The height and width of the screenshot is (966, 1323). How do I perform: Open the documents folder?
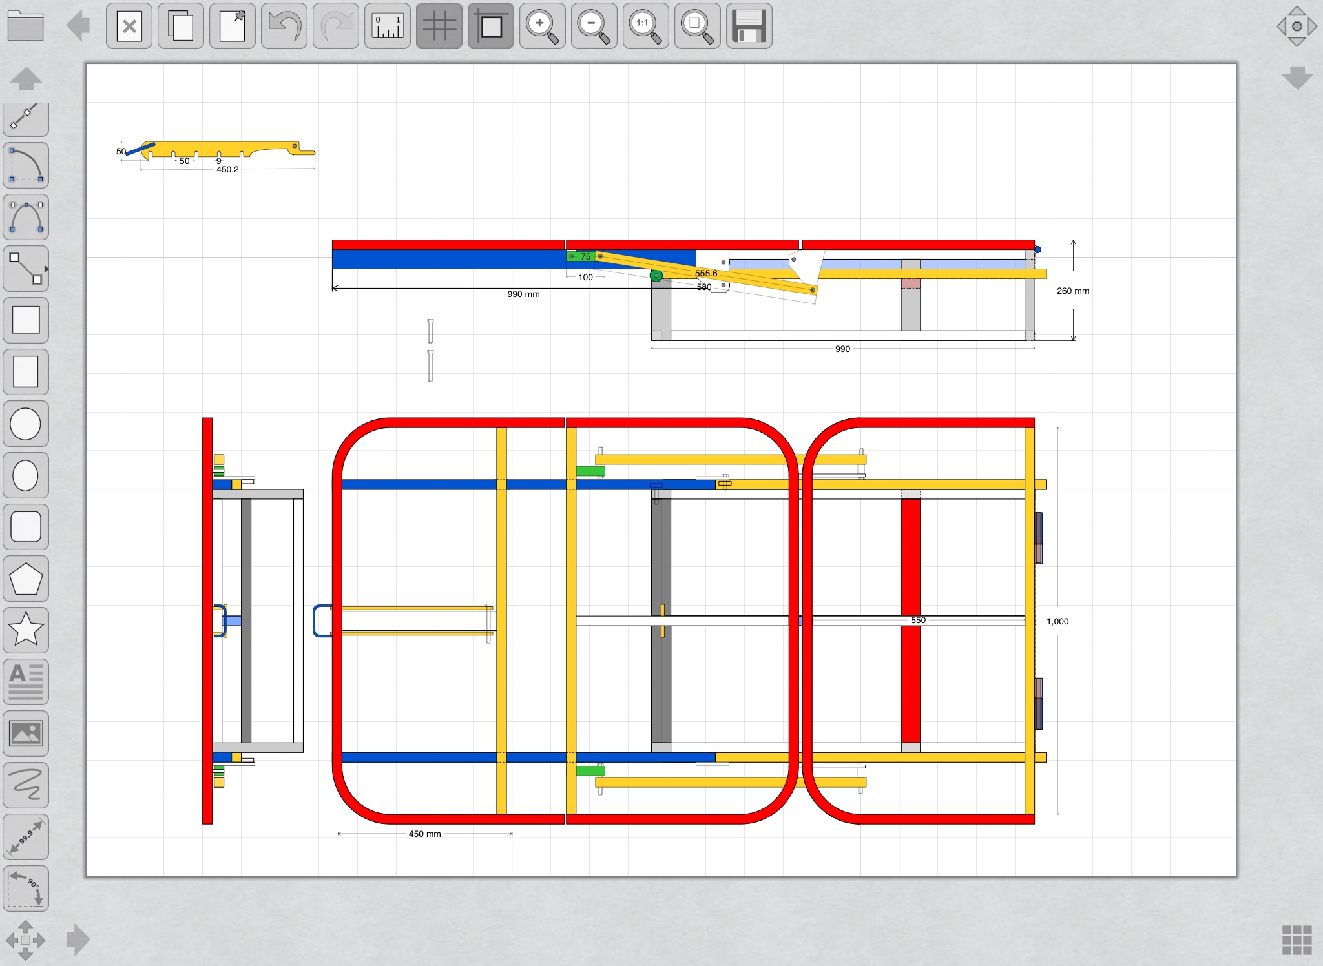(26, 26)
